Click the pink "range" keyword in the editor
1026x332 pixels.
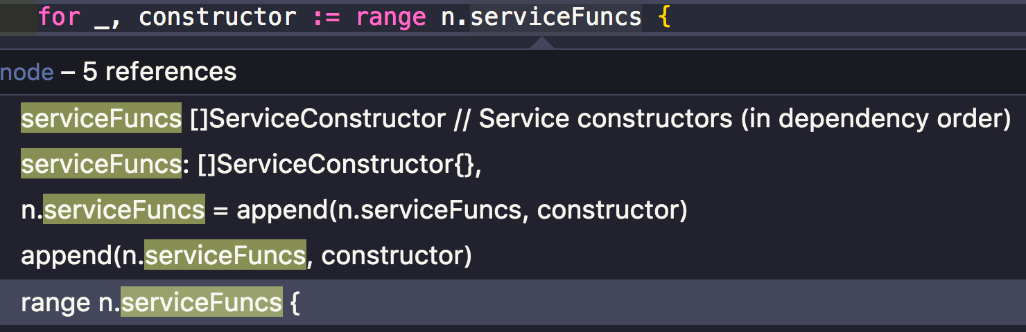click(x=391, y=17)
